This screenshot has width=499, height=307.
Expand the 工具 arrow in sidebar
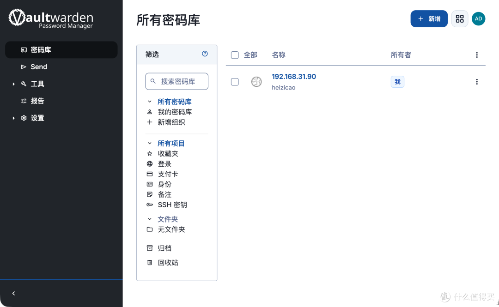(13, 84)
